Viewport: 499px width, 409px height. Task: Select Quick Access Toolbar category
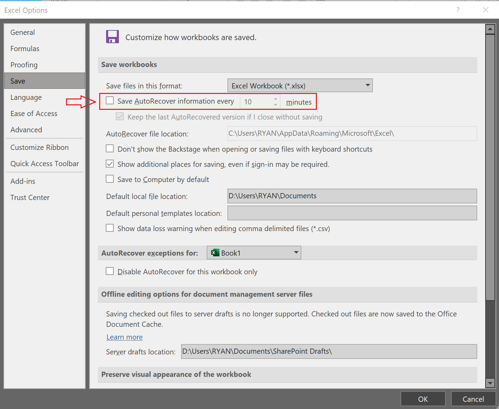(x=45, y=163)
